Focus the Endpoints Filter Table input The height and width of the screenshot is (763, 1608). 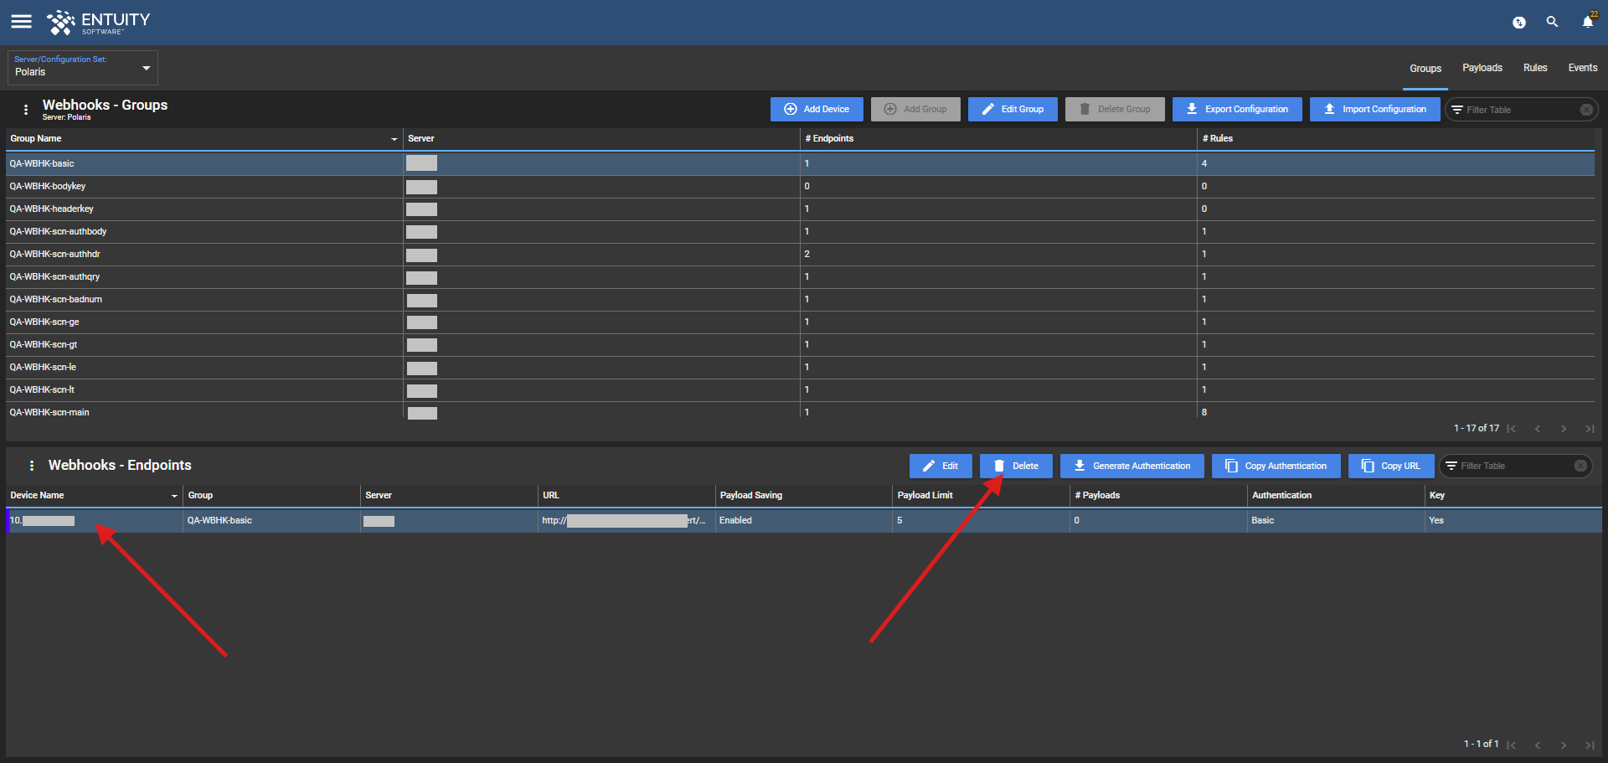pyautogui.click(x=1514, y=466)
